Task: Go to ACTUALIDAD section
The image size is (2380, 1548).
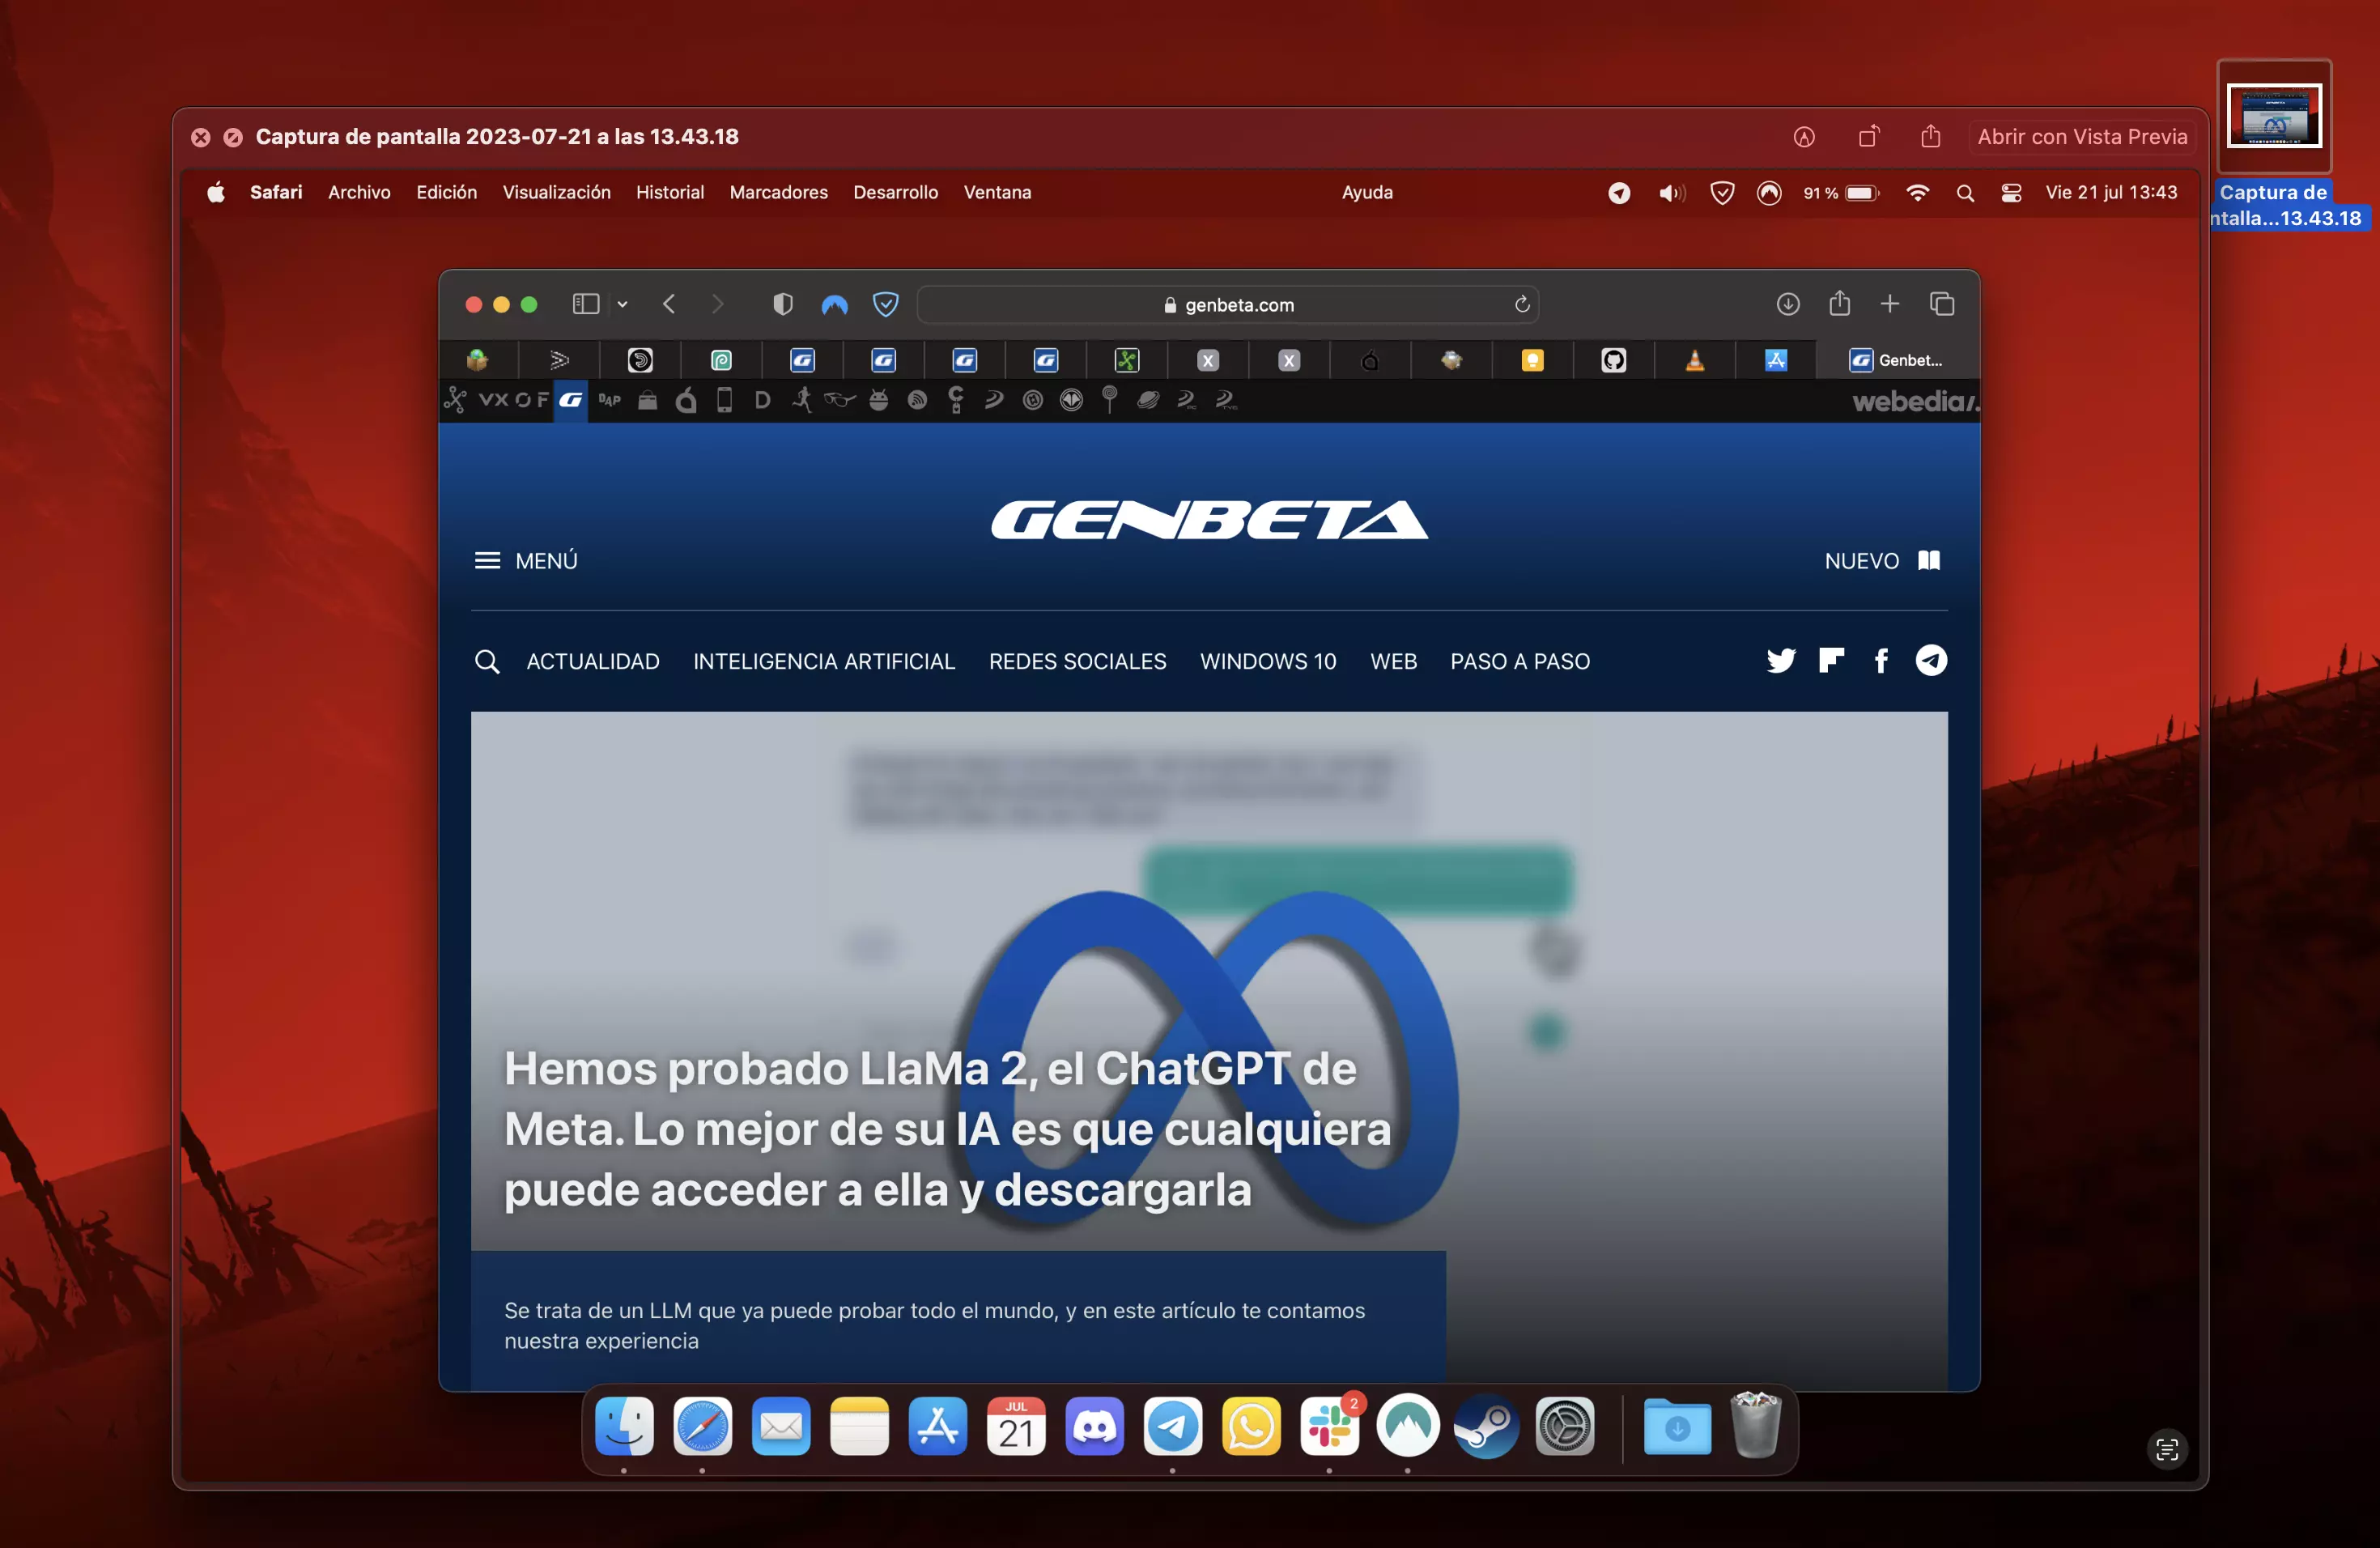Action: tap(593, 661)
